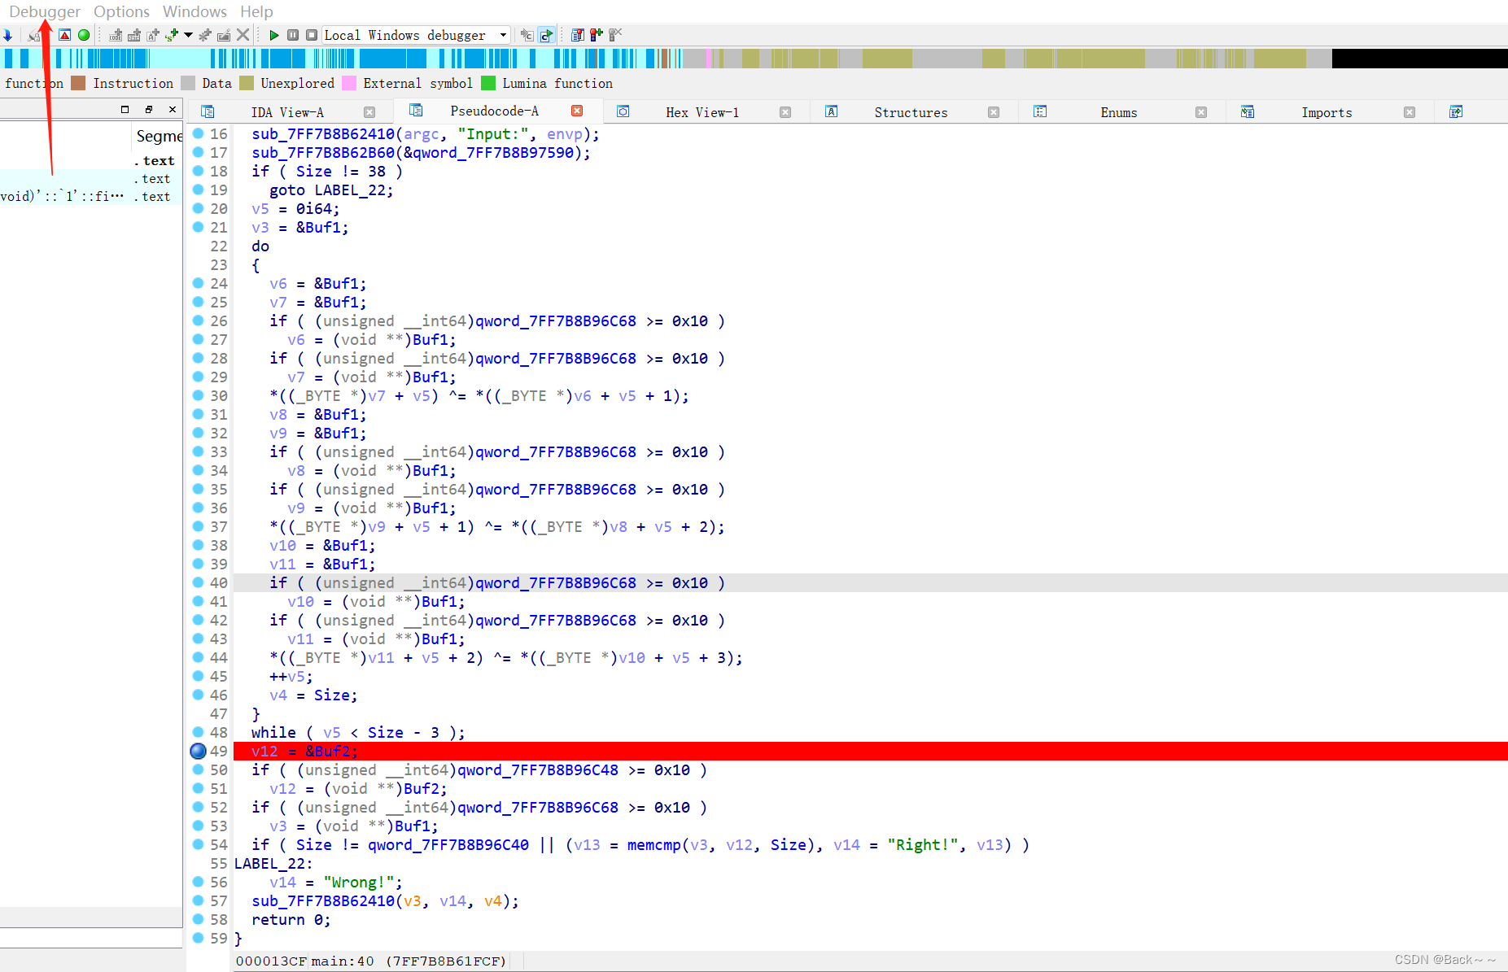
Task: Open the Windows menu
Action: coord(195,11)
